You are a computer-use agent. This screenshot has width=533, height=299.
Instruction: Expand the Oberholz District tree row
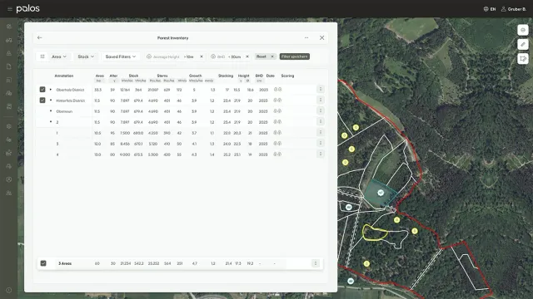click(51, 90)
